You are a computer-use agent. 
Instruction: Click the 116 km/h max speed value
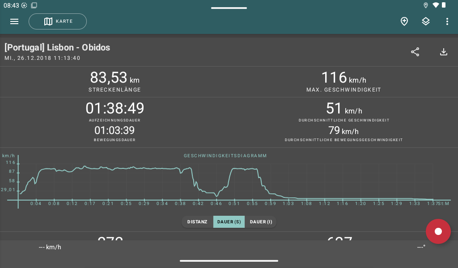pyautogui.click(x=343, y=78)
